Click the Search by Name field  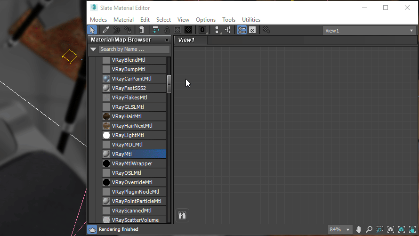click(x=134, y=49)
